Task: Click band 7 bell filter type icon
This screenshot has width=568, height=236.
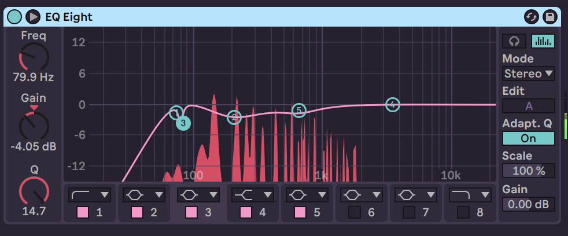Action: tap(405, 195)
